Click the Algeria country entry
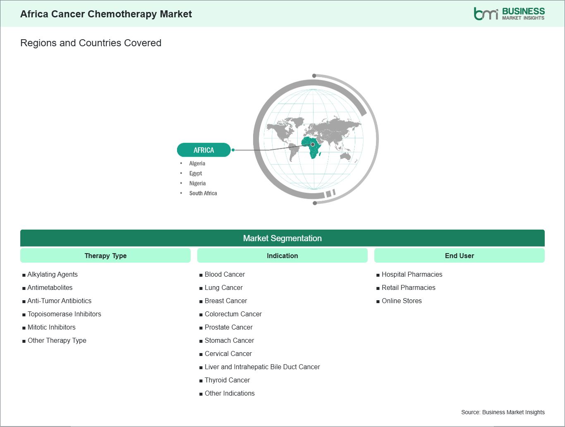565x427 pixels. pyautogui.click(x=197, y=164)
